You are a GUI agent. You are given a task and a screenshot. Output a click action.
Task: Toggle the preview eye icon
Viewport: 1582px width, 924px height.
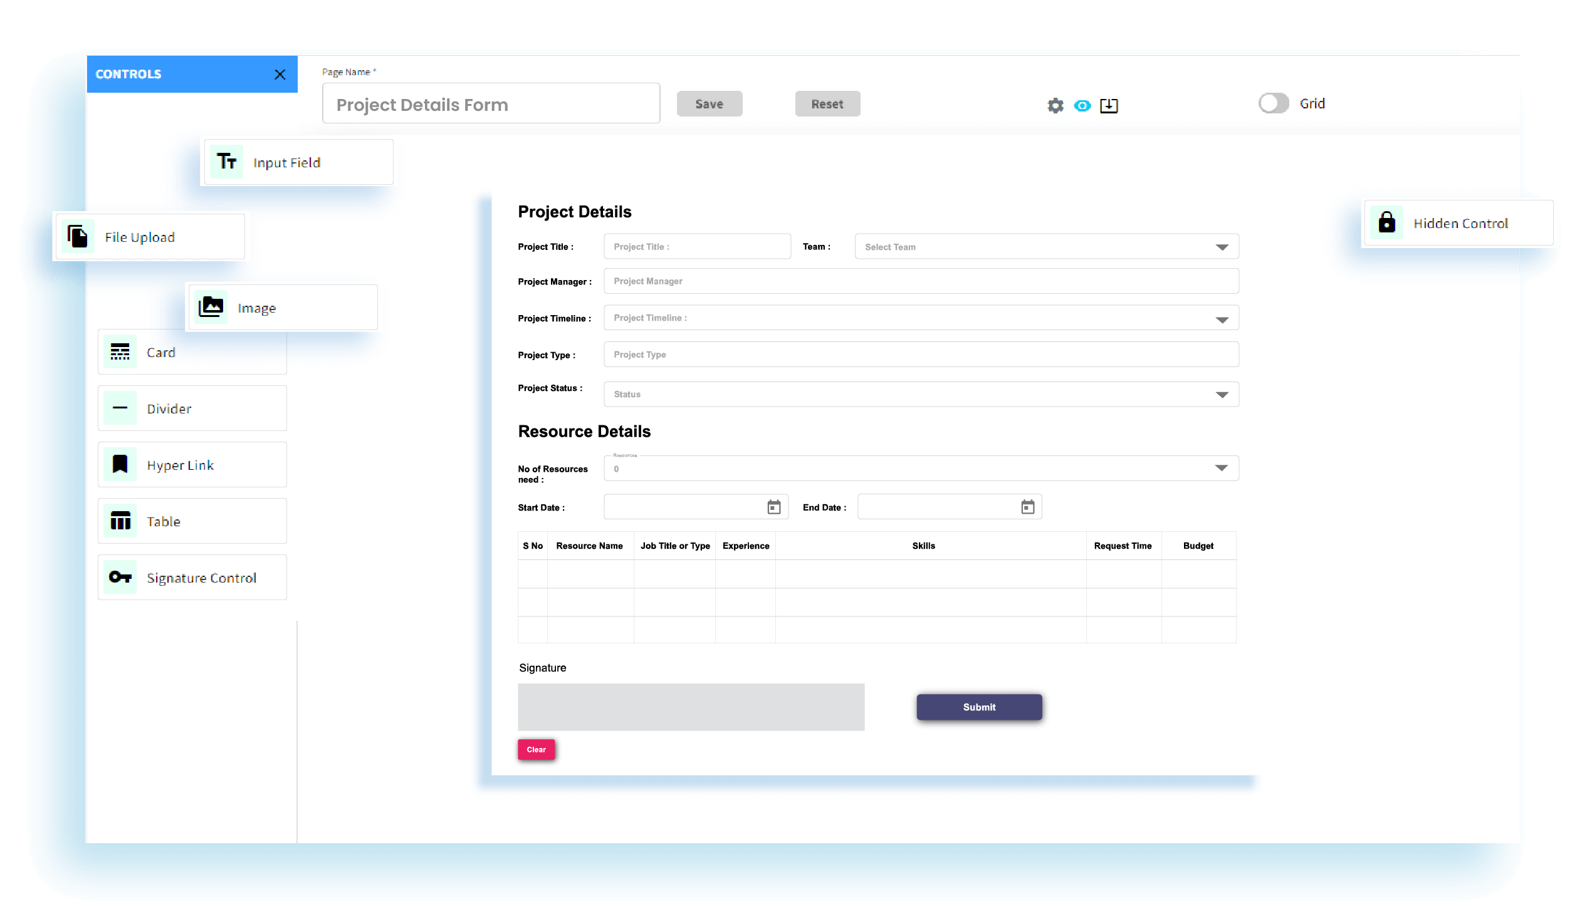point(1082,105)
